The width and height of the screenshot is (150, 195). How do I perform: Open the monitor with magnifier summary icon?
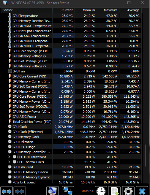tap(52, 191)
